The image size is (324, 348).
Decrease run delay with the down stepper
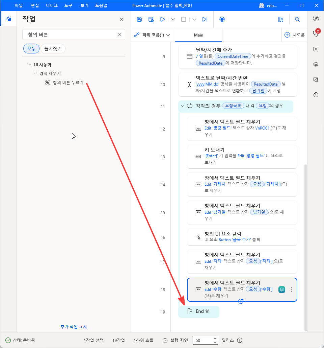pos(215,342)
